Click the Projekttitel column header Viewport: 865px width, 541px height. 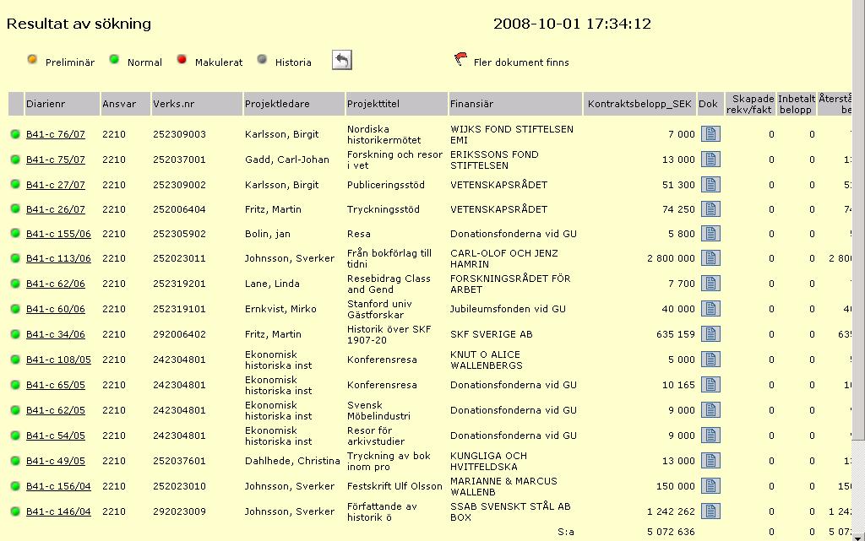397,104
